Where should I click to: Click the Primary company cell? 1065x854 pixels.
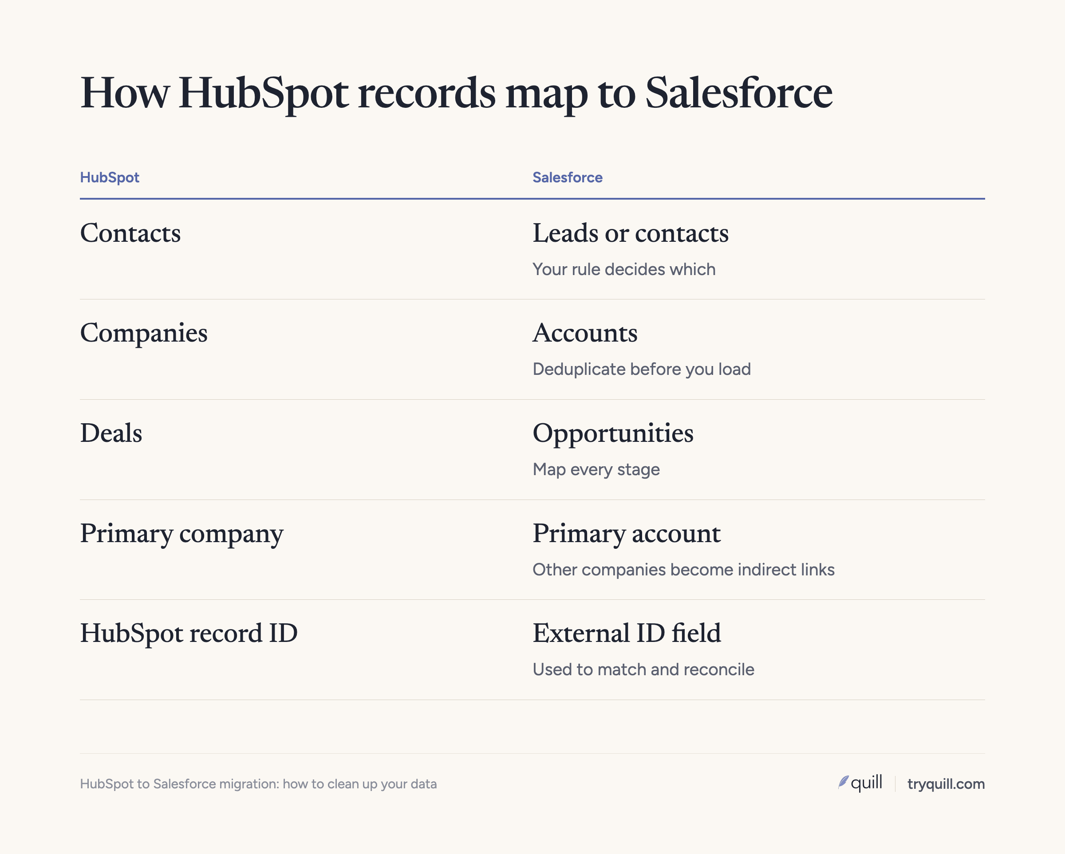pyautogui.click(x=182, y=535)
